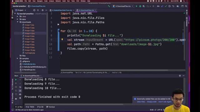Click kscript-practice in the navigation bar
The height and width of the screenshot is (112, 200).
[19, 6]
